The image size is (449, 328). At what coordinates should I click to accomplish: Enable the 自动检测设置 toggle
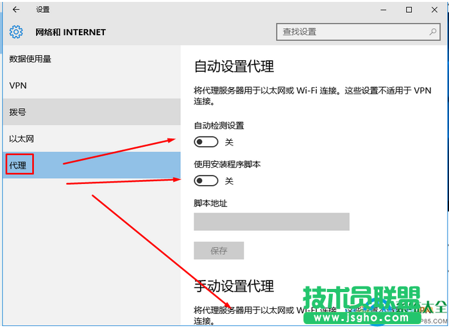click(207, 142)
